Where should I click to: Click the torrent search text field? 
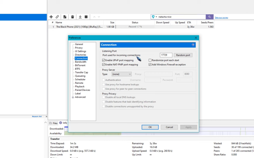pyautogui.click(x=181, y=17)
